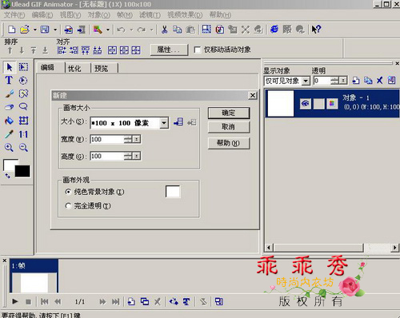Click the Play animation button
Viewport: 400px width, 318px height.
point(15,302)
